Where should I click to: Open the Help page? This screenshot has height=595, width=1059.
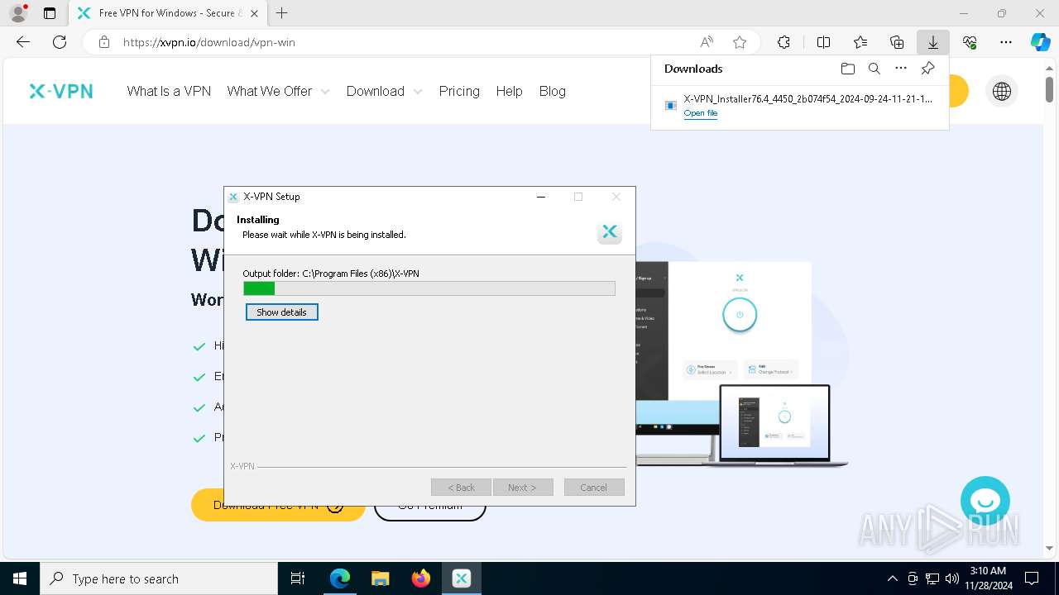point(509,91)
